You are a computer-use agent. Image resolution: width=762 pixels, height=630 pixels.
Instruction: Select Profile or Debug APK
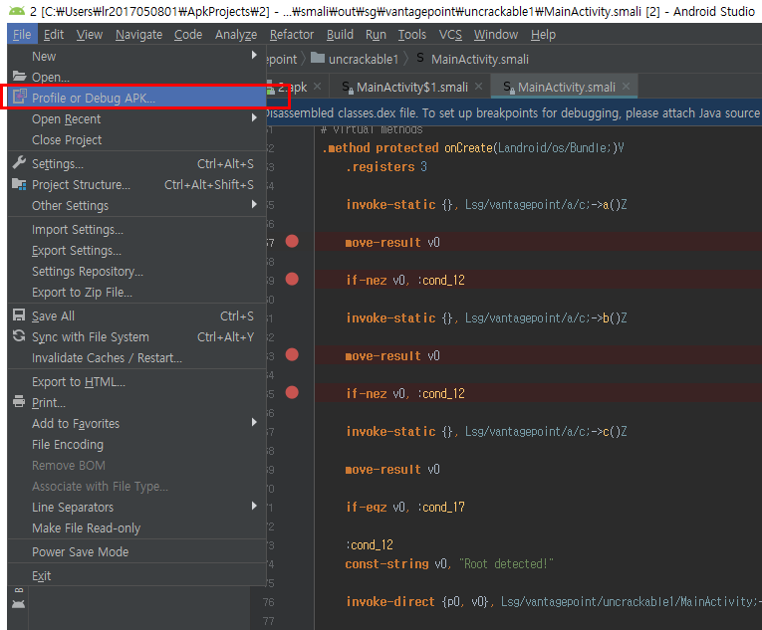(137, 98)
